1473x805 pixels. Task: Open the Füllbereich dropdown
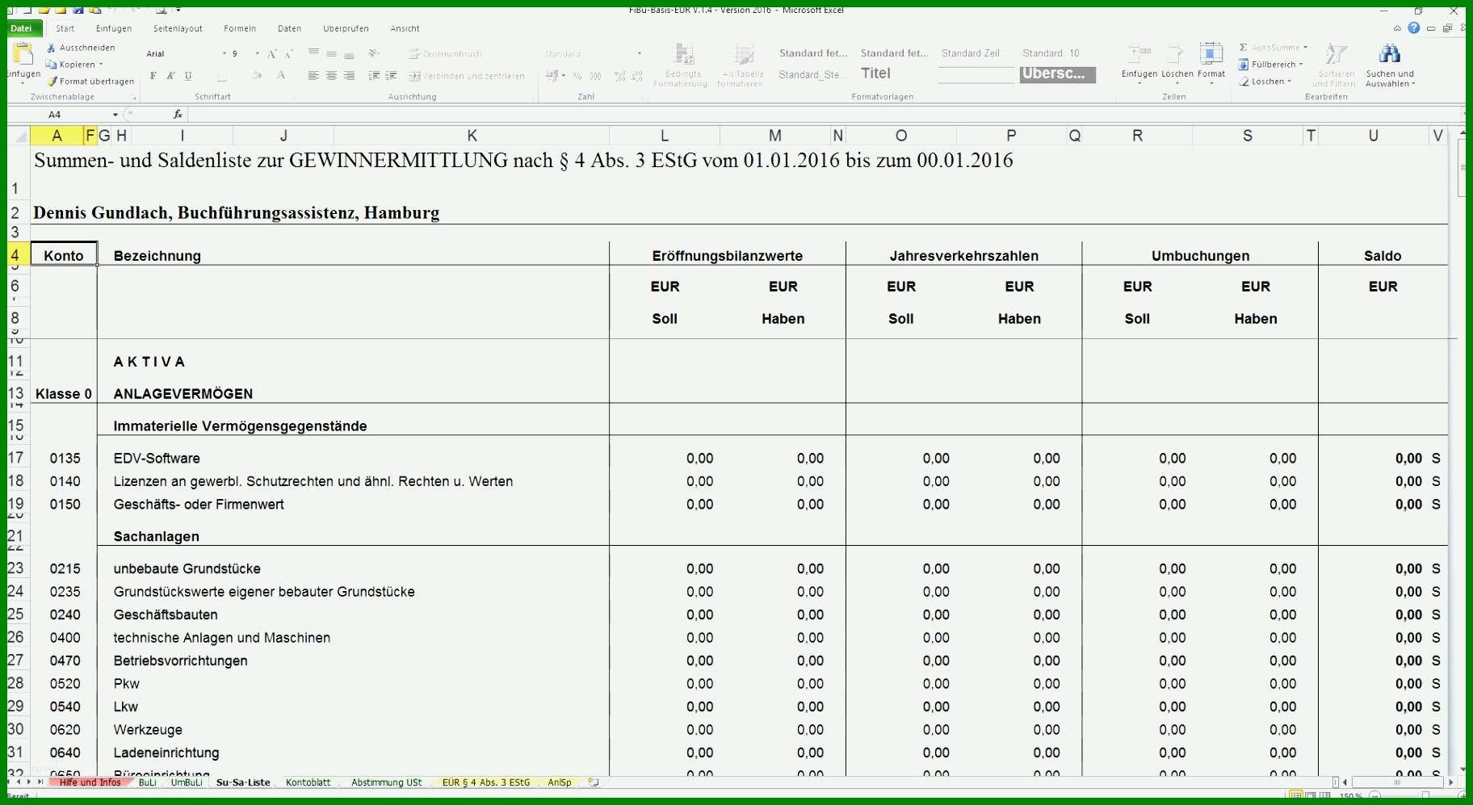tap(1271, 65)
